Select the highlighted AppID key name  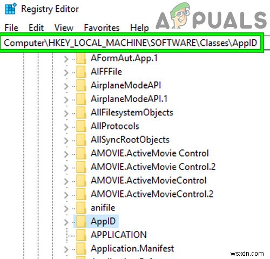click(103, 222)
